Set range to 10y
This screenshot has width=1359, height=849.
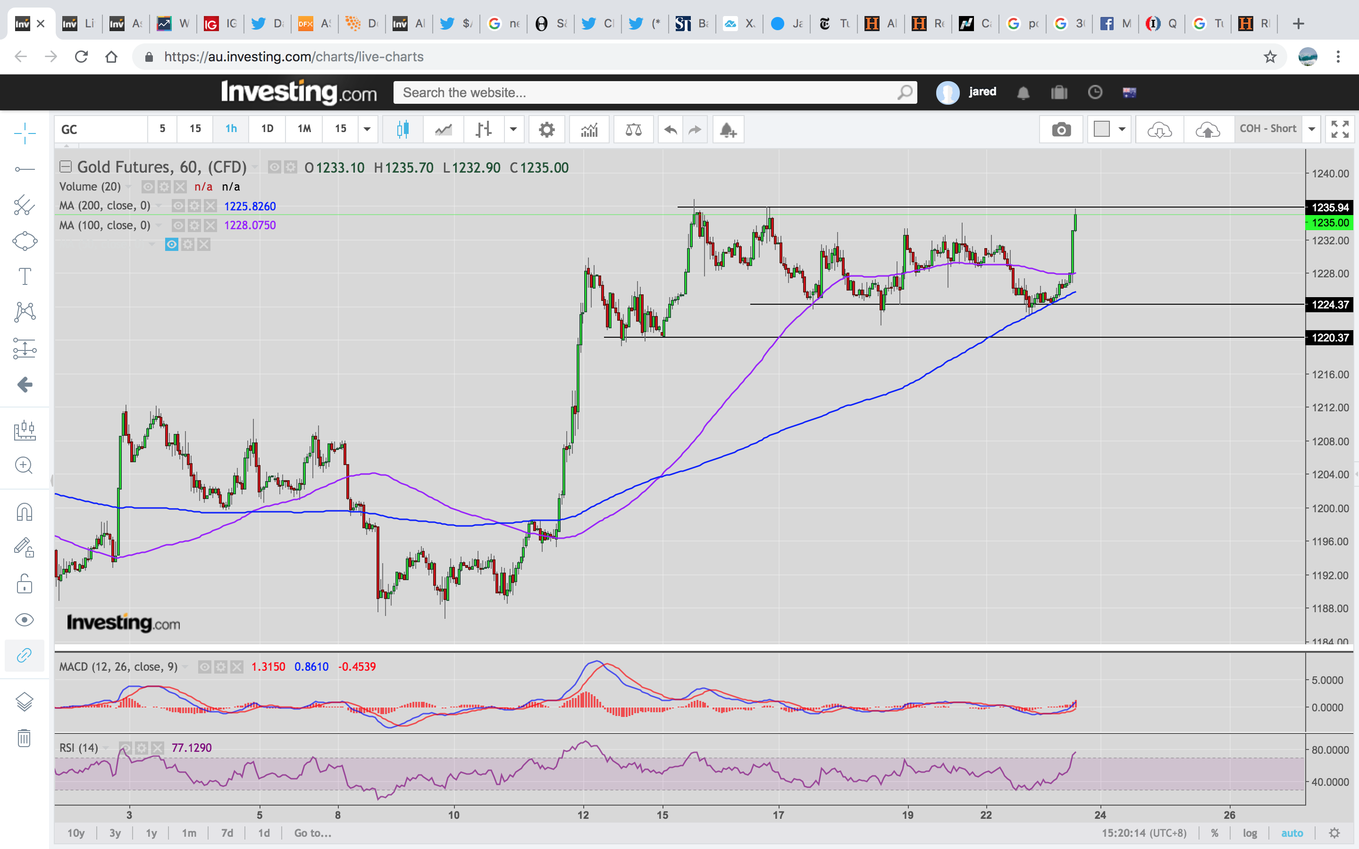point(76,832)
